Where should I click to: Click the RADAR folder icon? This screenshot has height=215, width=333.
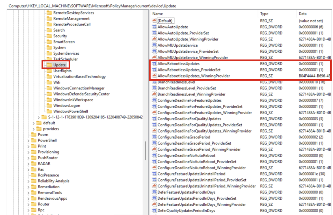coord(34,163)
